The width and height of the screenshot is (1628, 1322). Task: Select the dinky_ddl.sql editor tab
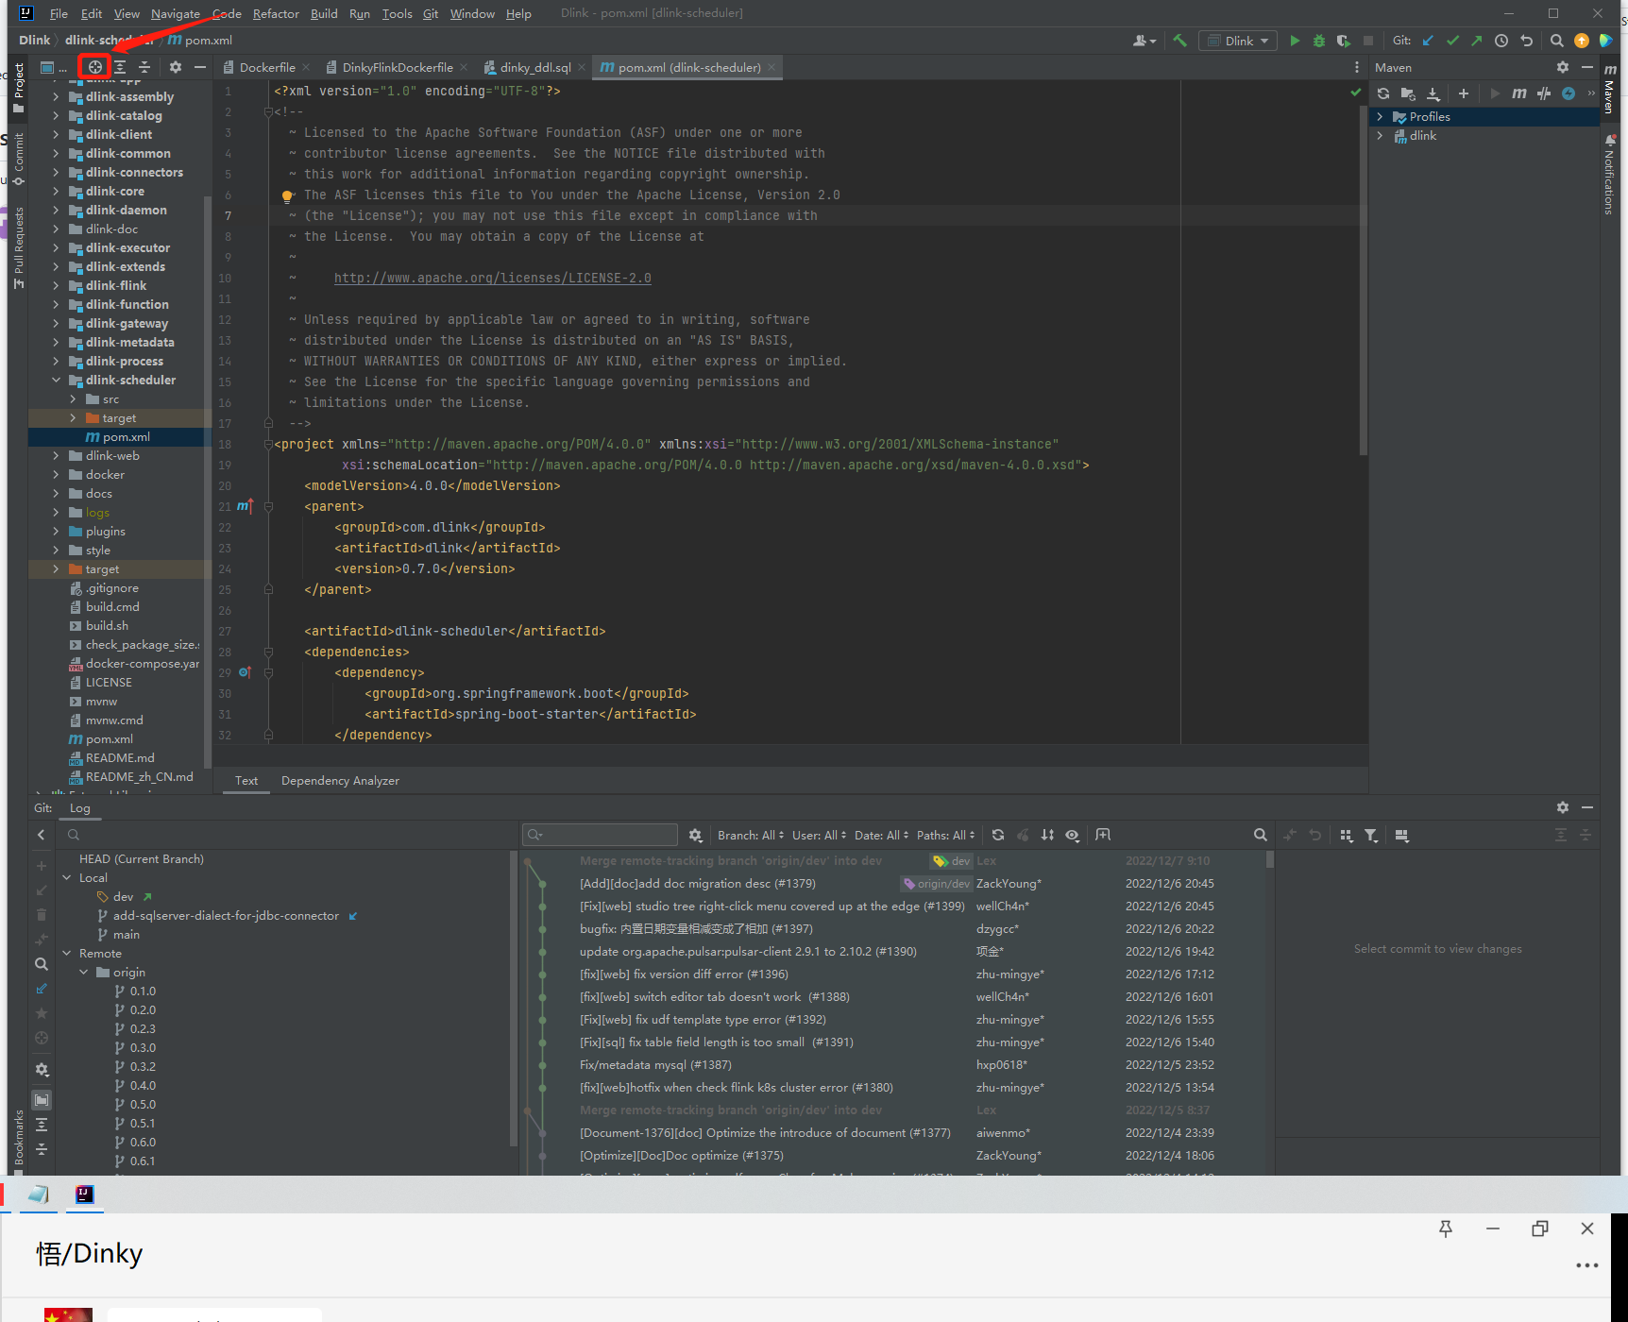click(x=537, y=67)
